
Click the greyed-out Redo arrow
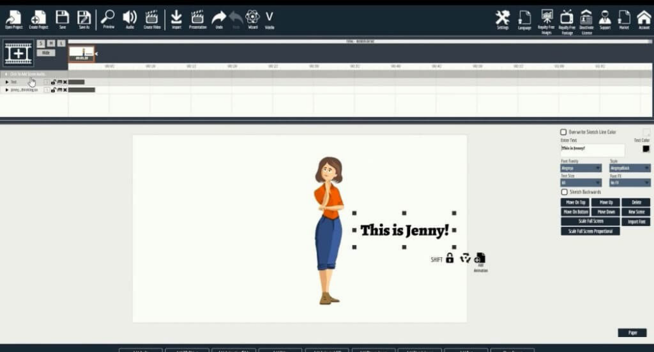(235, 20)
